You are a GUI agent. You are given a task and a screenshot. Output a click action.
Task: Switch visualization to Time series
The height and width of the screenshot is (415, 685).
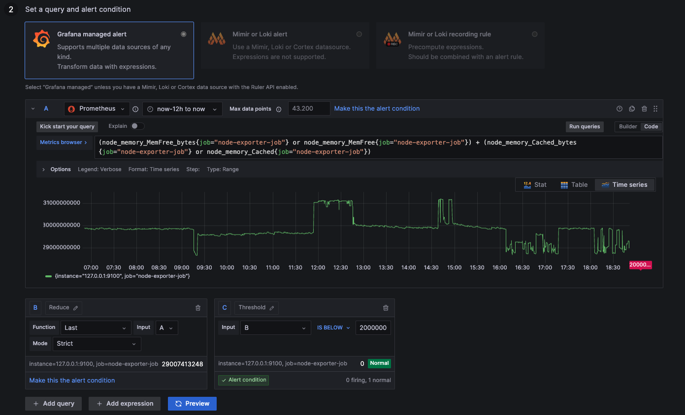(x=624, y=185)
